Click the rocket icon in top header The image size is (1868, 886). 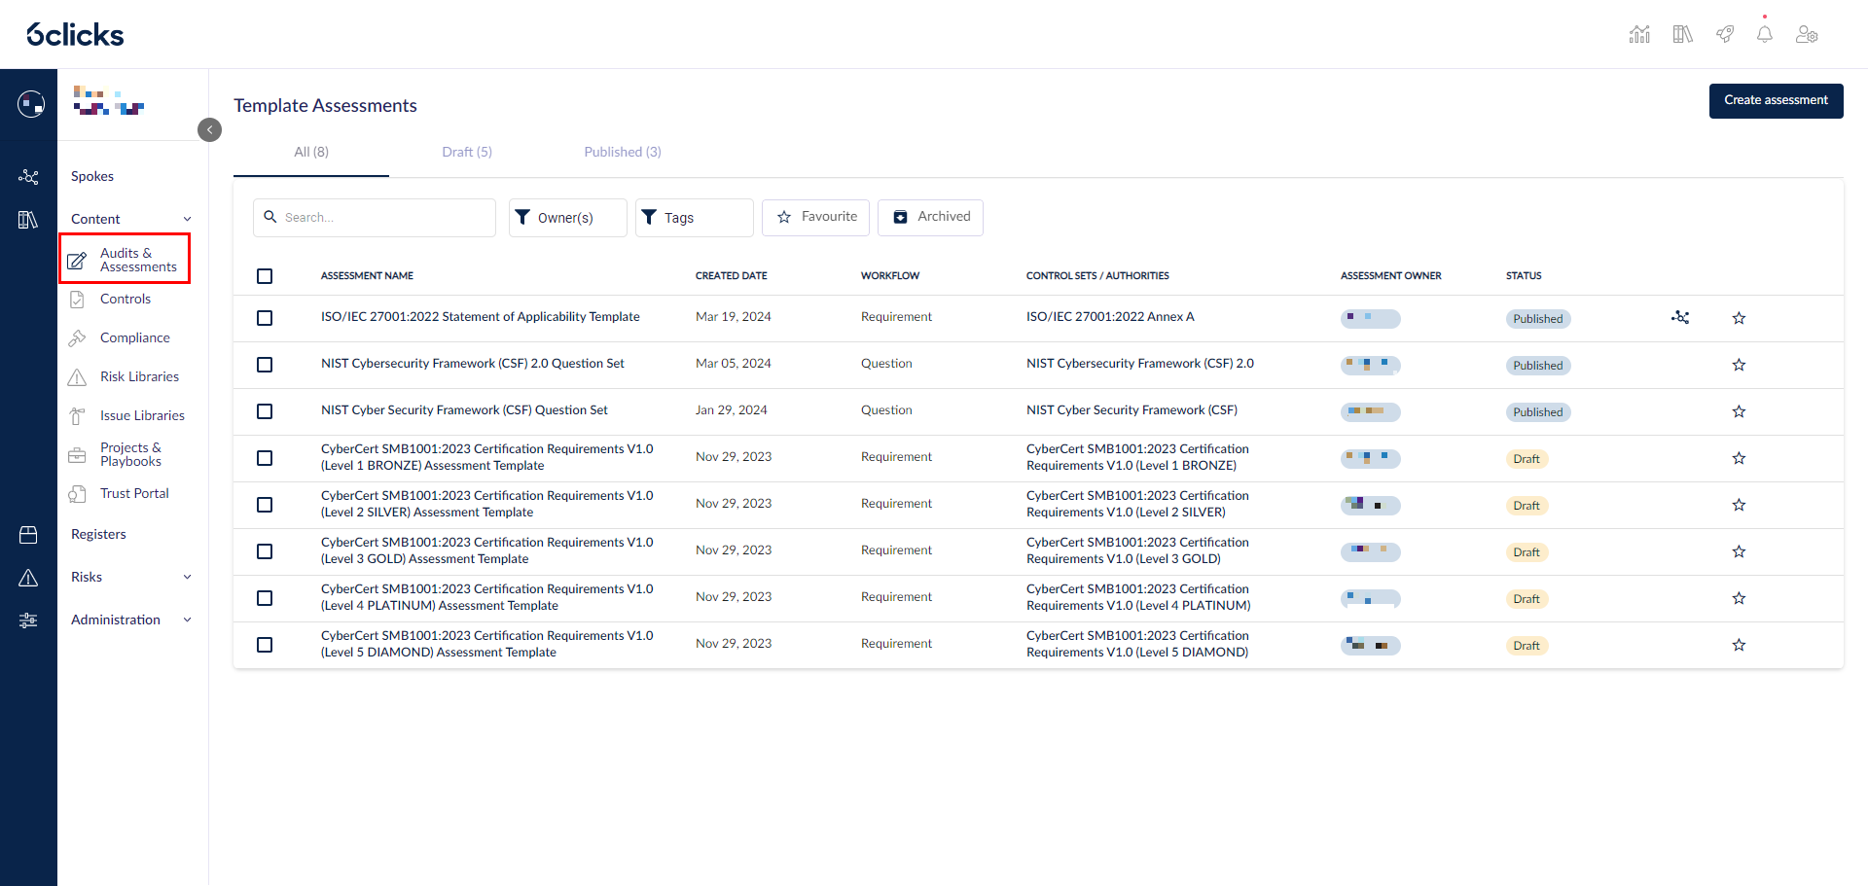pos(1725,35)
